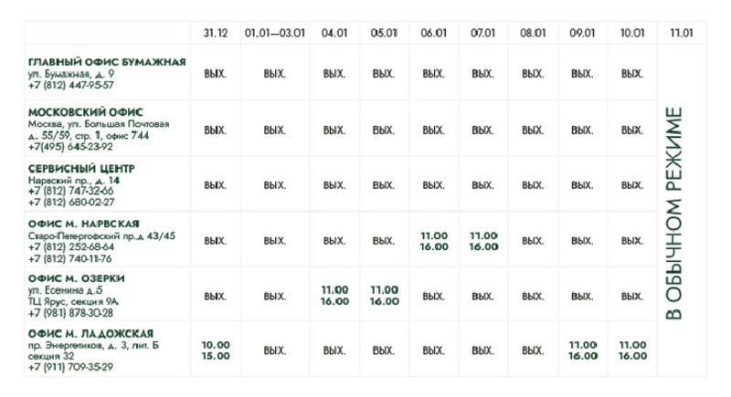This screenshot has height=397, width=731.
Task: Select Нарвская hours cell under 06.01
Action: [434, 241]
